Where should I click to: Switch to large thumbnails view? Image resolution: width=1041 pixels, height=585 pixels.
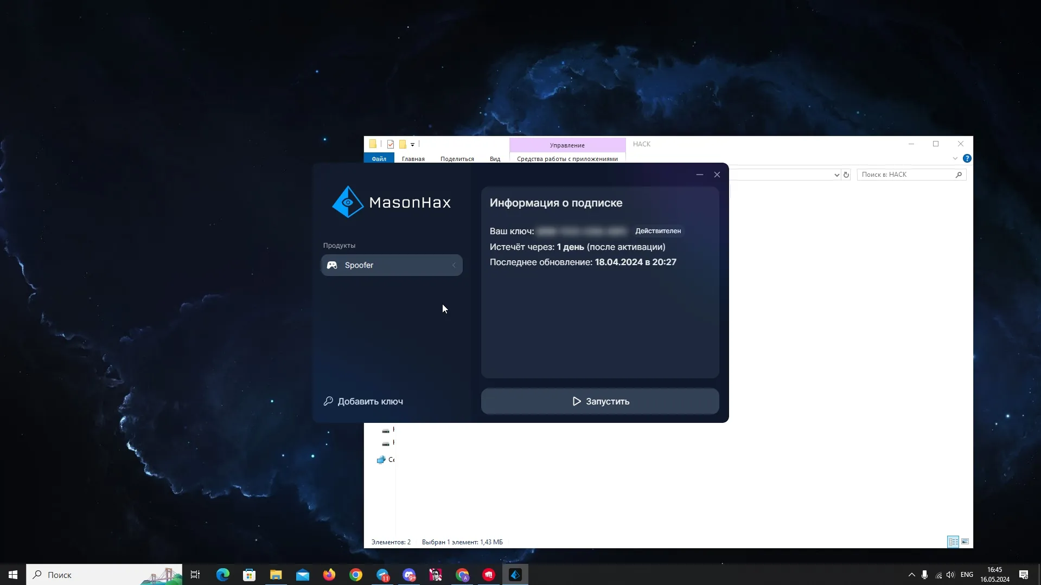[x=965, y=542]
